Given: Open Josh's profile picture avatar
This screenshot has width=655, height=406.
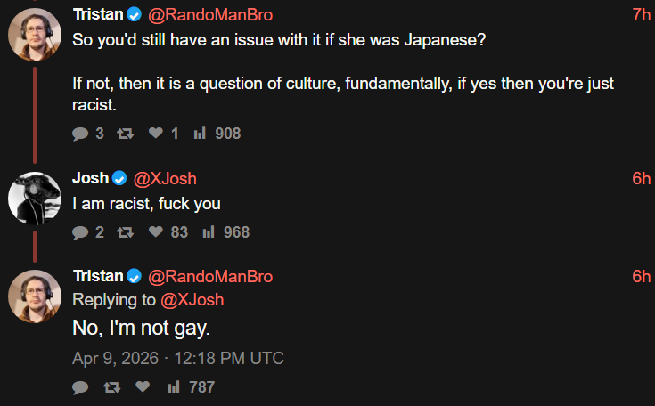Looking at the screenshot, I should (x=34, y=197).
